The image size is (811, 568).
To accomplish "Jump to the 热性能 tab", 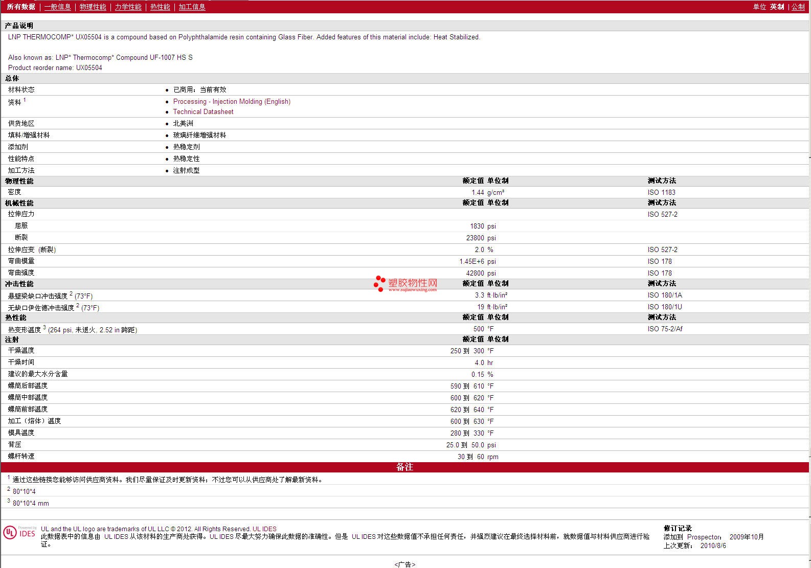I will pyautogui.click(x=160, y=7).
